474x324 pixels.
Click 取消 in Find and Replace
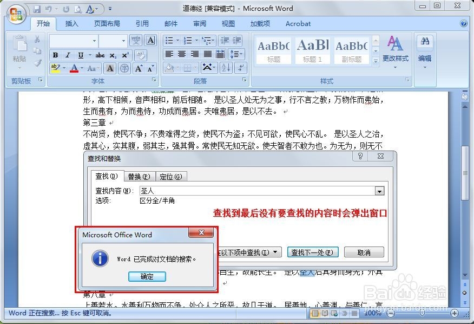(x=364, y=252)
